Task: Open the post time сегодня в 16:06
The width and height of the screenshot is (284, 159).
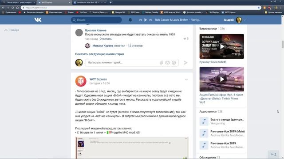Action: point(99,83)
